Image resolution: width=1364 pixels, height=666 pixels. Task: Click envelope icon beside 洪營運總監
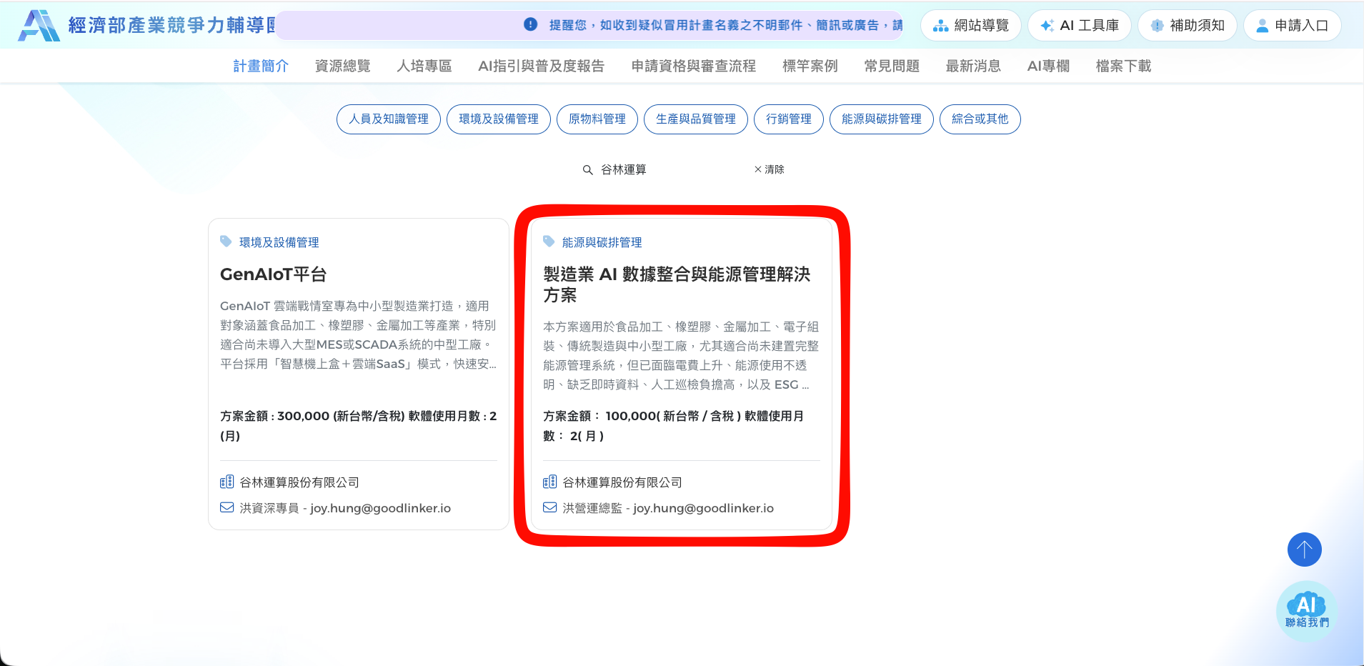(549, 507)
